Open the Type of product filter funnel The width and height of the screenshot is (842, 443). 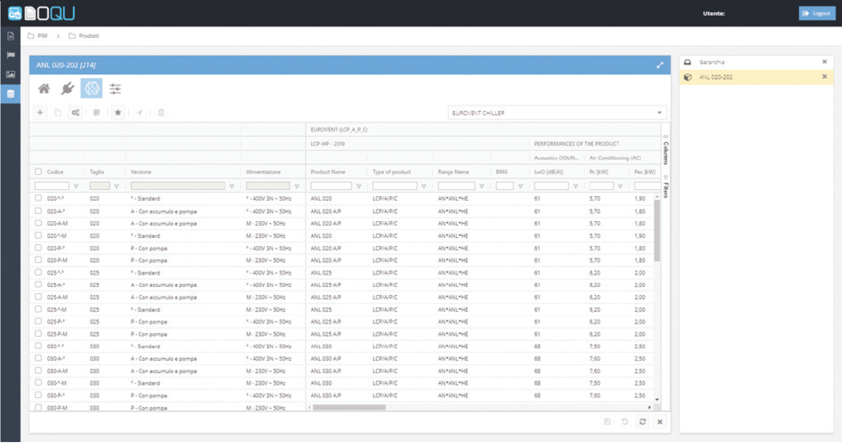[424, 186]
